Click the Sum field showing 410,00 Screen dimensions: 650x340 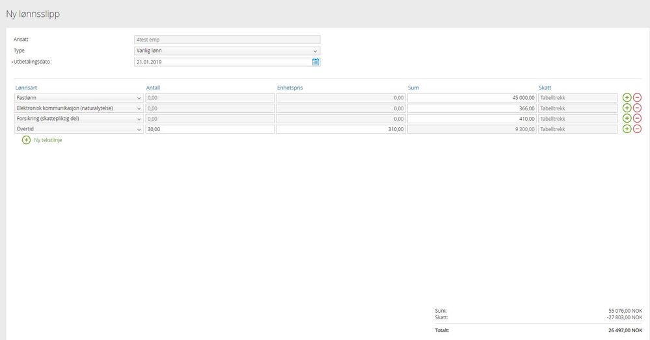[x=472, y=119]
